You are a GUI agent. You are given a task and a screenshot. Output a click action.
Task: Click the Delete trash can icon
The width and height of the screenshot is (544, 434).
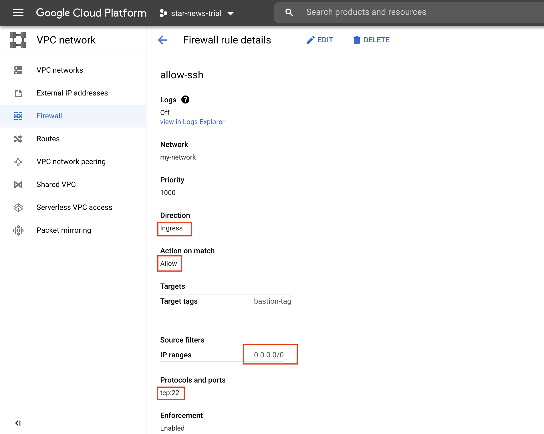pyautogui.click(x=356, y=40)
